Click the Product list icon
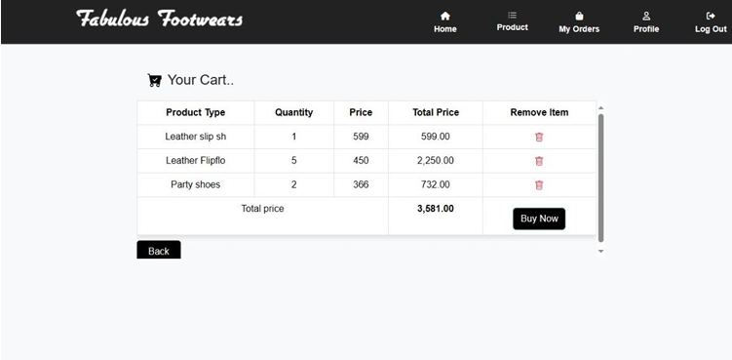732x360 pixels. pos(512,16)
